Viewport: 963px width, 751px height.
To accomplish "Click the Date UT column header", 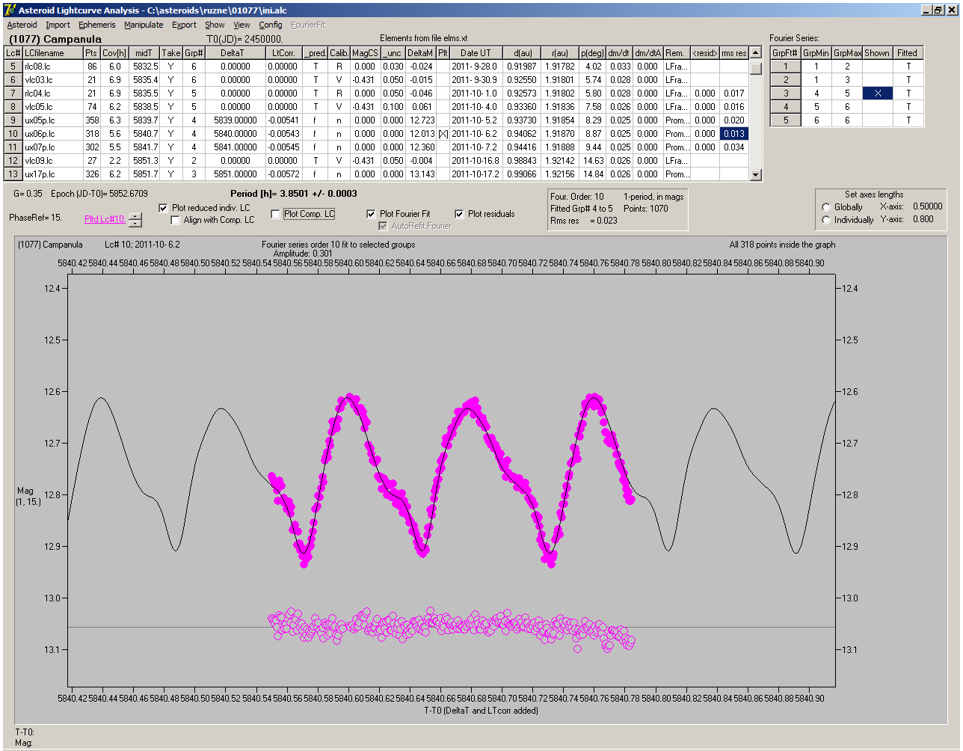I will click(x=476, y=53).
